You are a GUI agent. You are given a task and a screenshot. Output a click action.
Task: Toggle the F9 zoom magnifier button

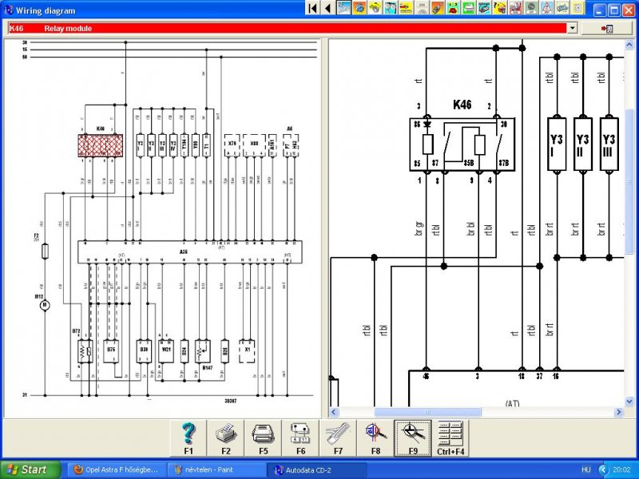[413, 438]
